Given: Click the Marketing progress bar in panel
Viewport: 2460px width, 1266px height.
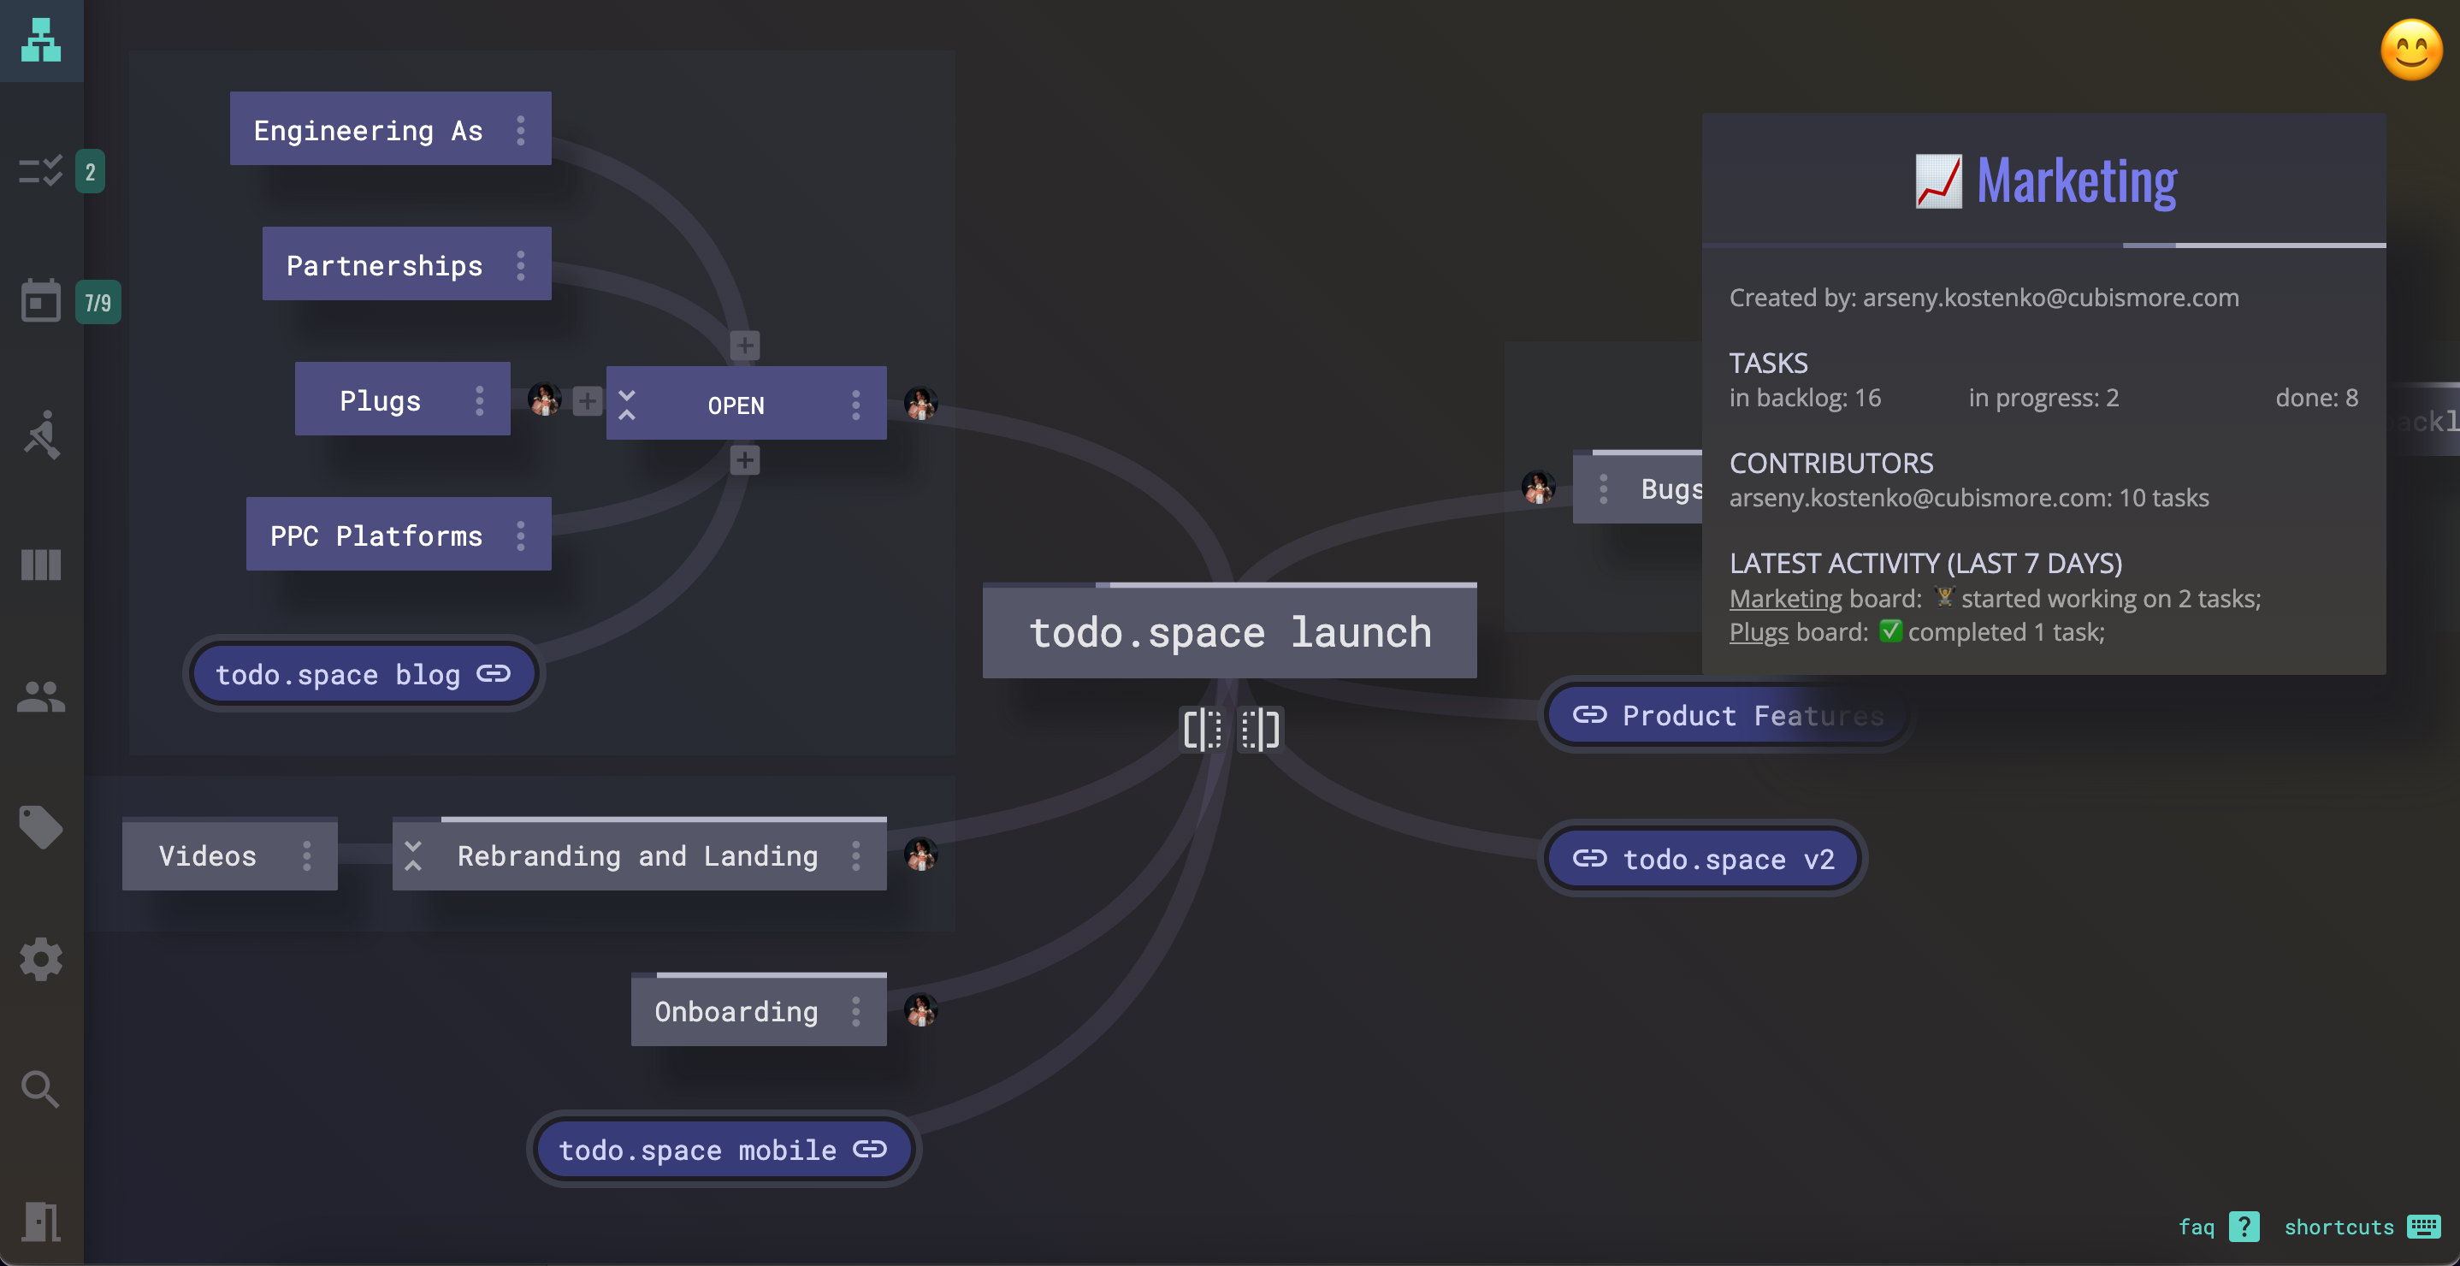Looking at the screenshot, I should [x=2043, y=246].
